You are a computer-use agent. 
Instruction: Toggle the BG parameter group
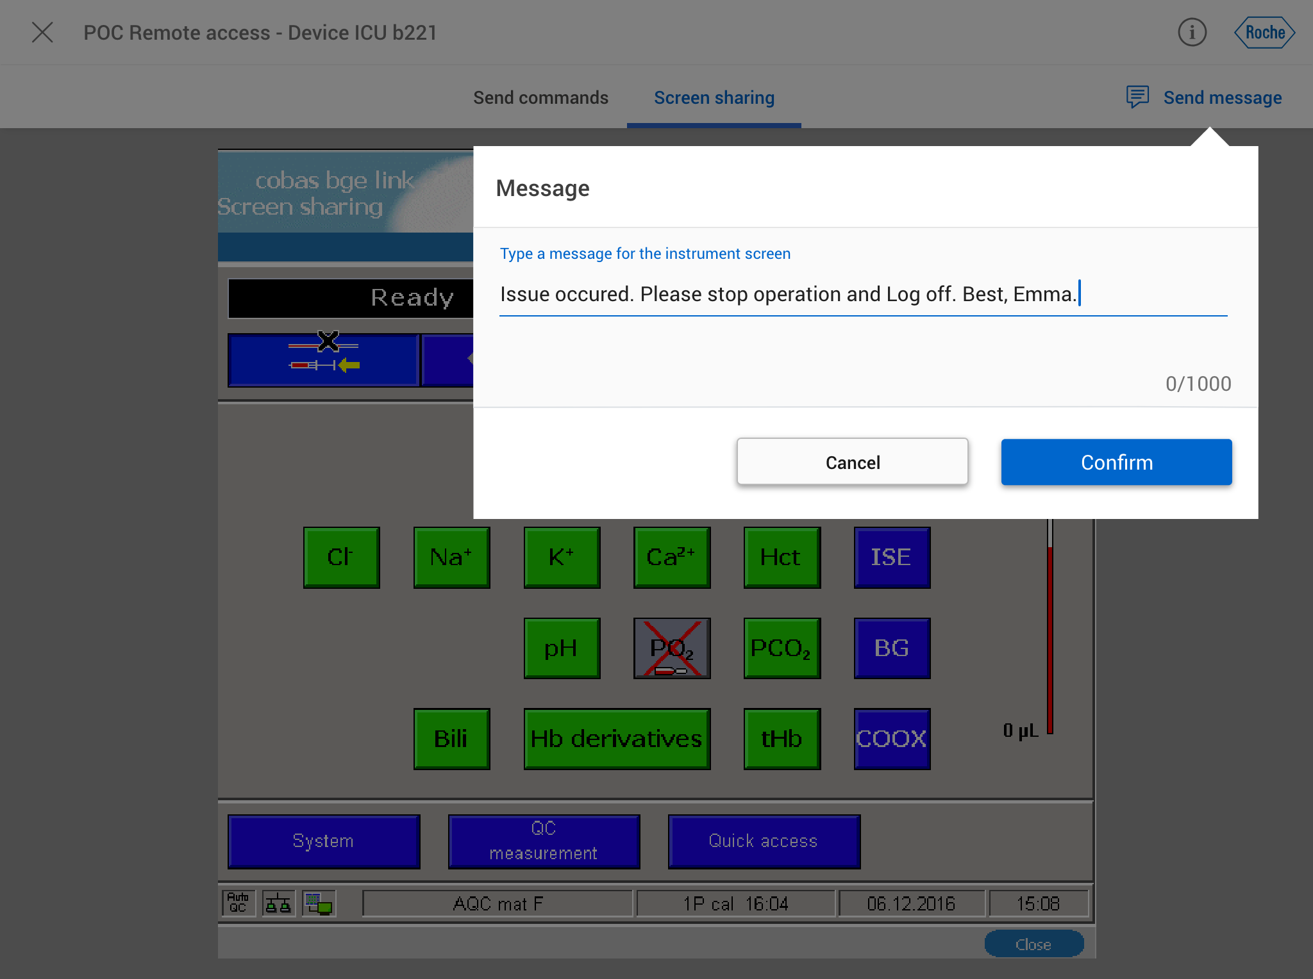pos(891,648)
